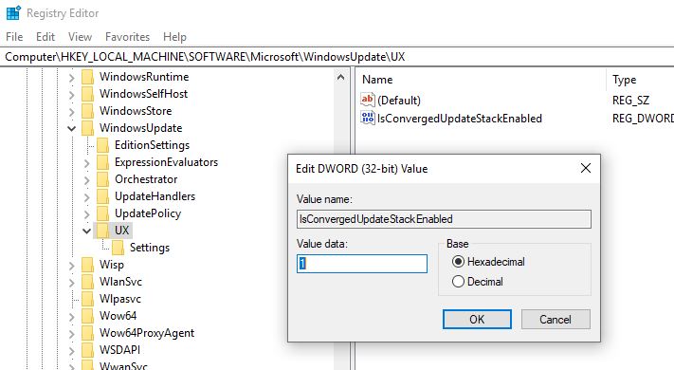The width and height of the screenshot is (674, 370).
Task: Collapse the UX key
Action: [x=87, y=231]
